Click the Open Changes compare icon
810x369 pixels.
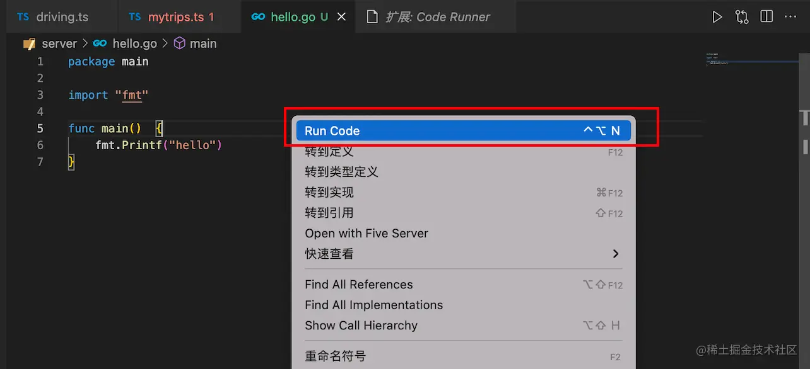(742, 16)
